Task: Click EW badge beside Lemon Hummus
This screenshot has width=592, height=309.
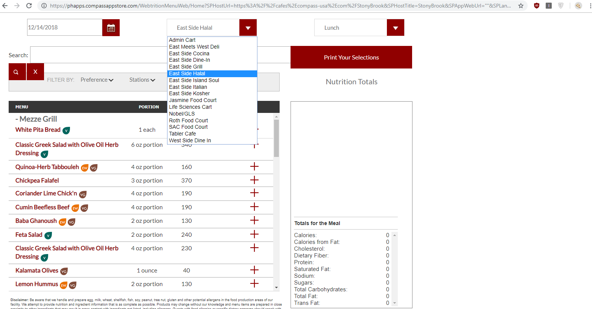Action: click(64, 285)
